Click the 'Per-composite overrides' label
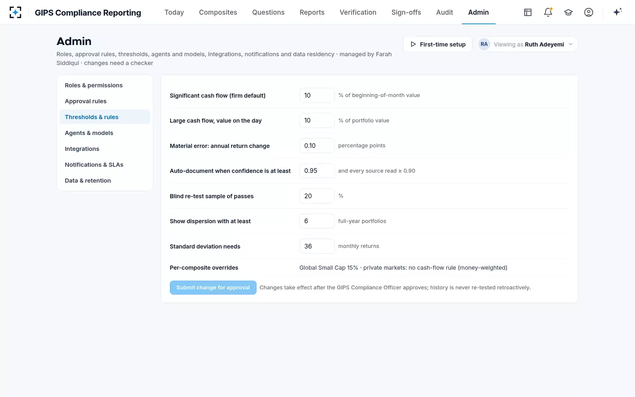 tap(204, 268)
